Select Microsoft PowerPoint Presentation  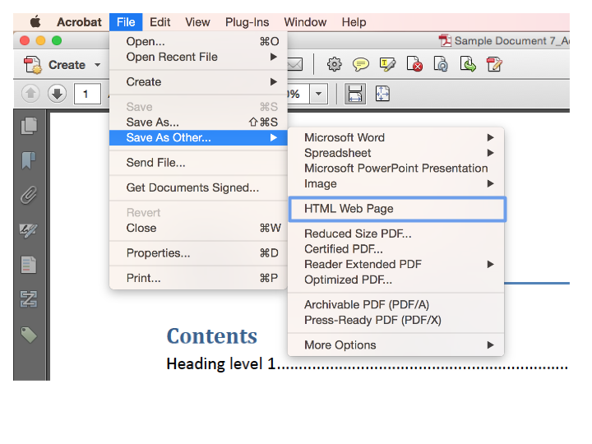tap(396, 168)
